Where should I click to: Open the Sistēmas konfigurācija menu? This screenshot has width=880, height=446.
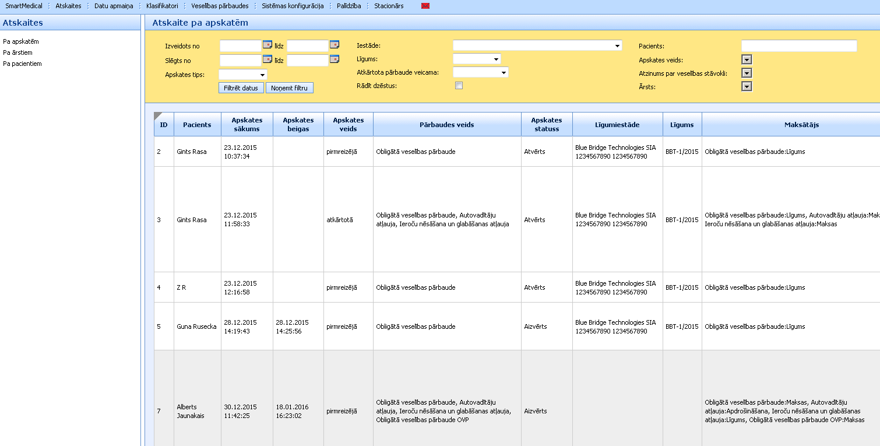coord(293,6)
